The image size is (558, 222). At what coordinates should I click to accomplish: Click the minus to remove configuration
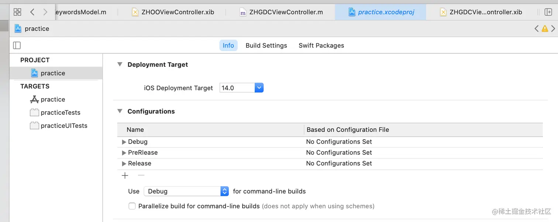coord(141,176)
